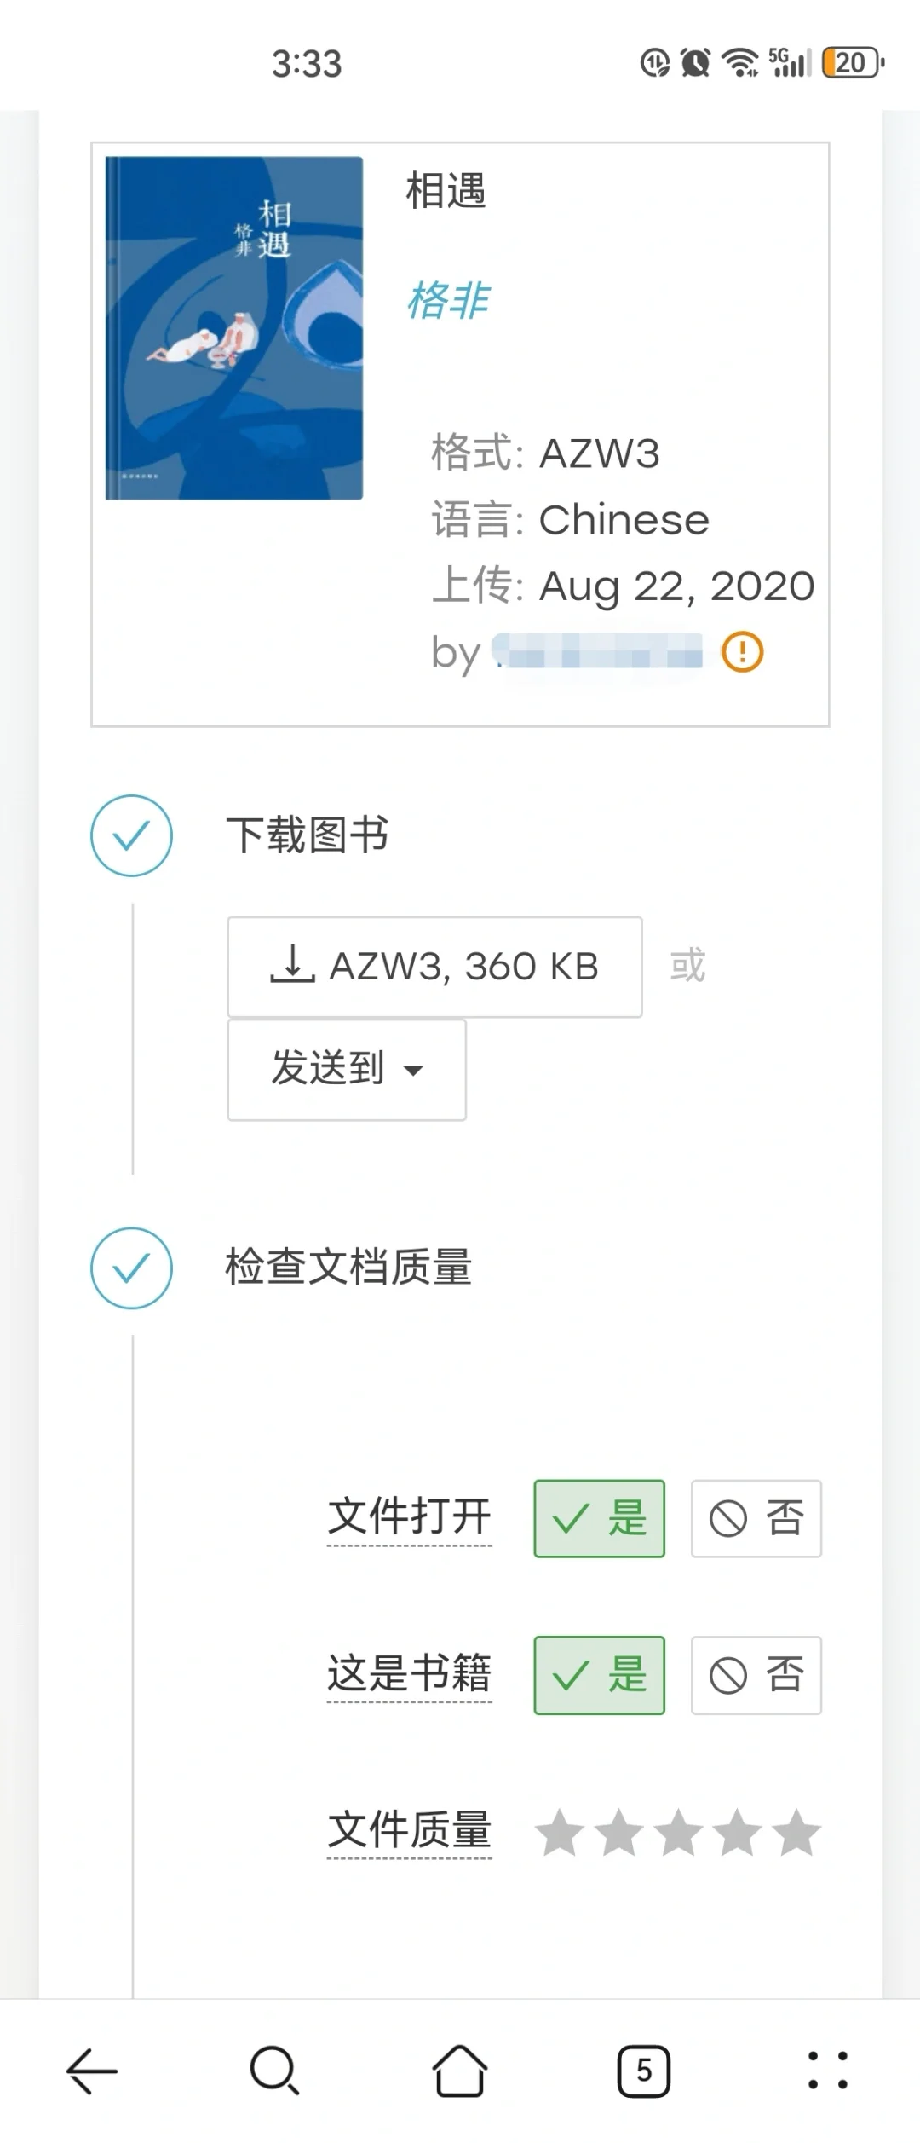
Task: Click the orange warning icon beside uploader
Action: [x=743, y=652]
